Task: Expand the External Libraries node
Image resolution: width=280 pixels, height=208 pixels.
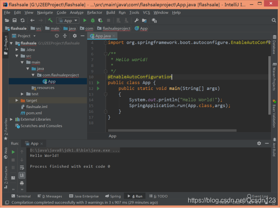Action: [11, 119]
